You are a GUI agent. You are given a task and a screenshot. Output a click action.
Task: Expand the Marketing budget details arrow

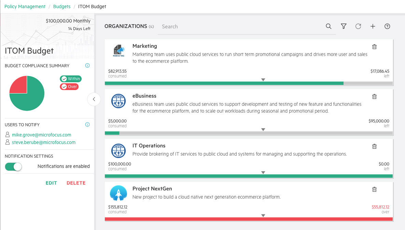263,80
